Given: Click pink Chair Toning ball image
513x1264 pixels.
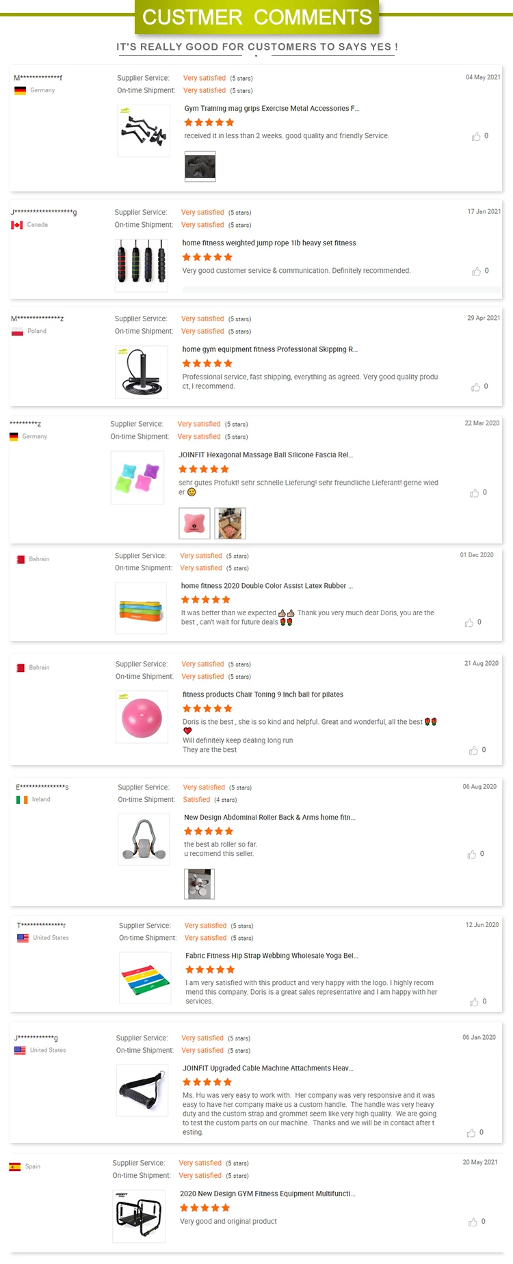Looking at the screenshot, I should (142, 716).
